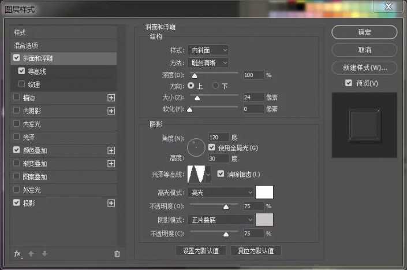Open the fx effects menu icon

[17, 253]
